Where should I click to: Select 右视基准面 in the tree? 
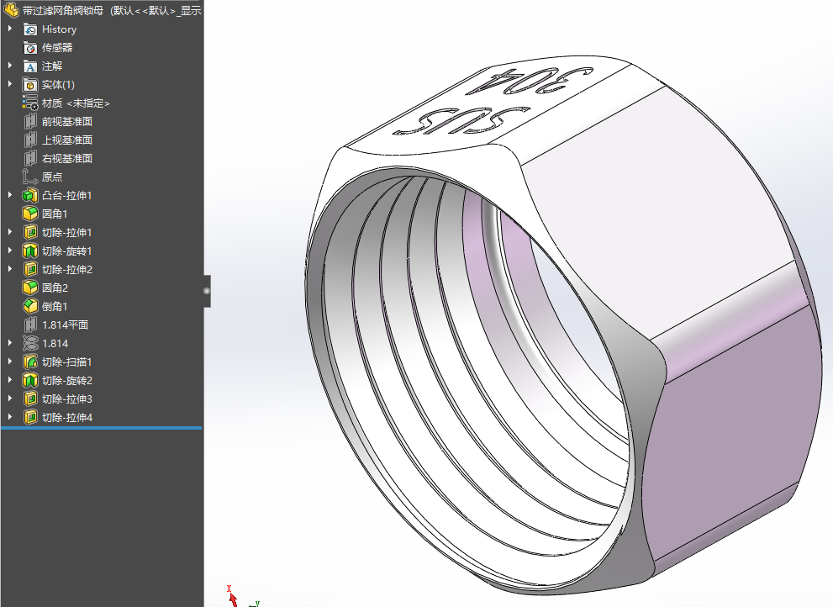[x=67, y=158]
